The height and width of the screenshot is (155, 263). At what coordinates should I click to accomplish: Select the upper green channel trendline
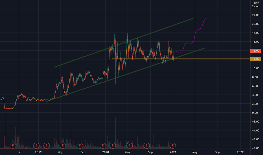tap(124, 43)
